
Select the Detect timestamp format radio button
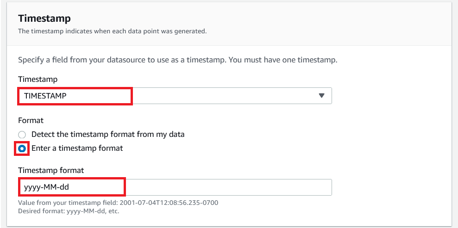pos(22,135)
